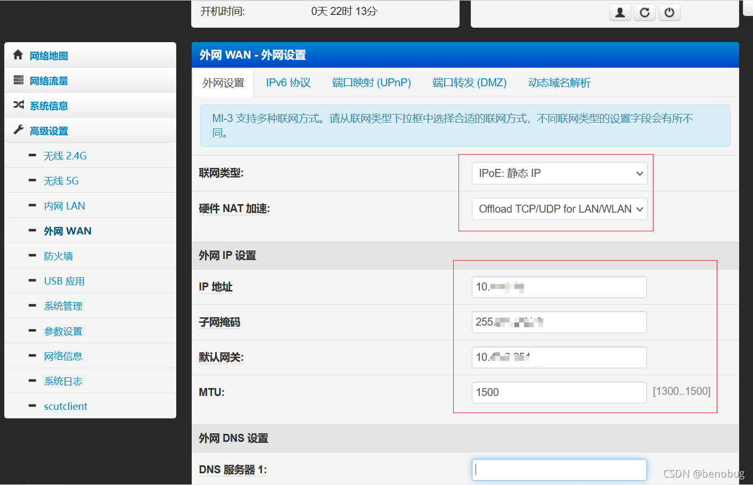Click the home icon beside 网络地图

pyautogui.click(x=18, y=55)
